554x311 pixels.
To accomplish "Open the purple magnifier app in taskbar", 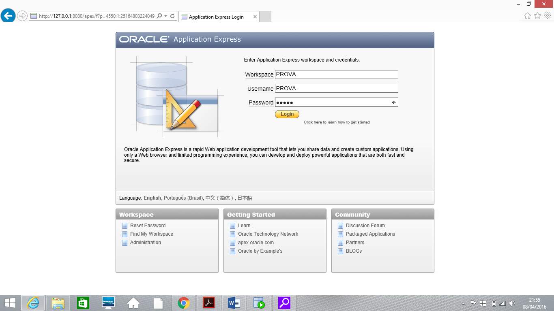I will tap(284, 303).
